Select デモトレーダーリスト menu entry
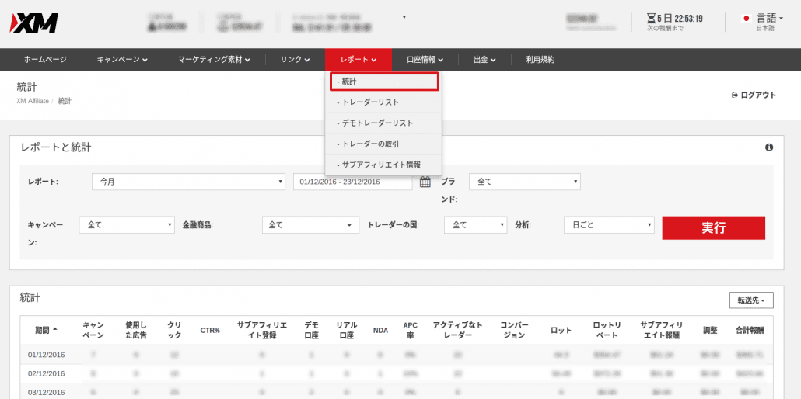Image resolution: width=801 pixels, height=399 pixels. point(383,123)
